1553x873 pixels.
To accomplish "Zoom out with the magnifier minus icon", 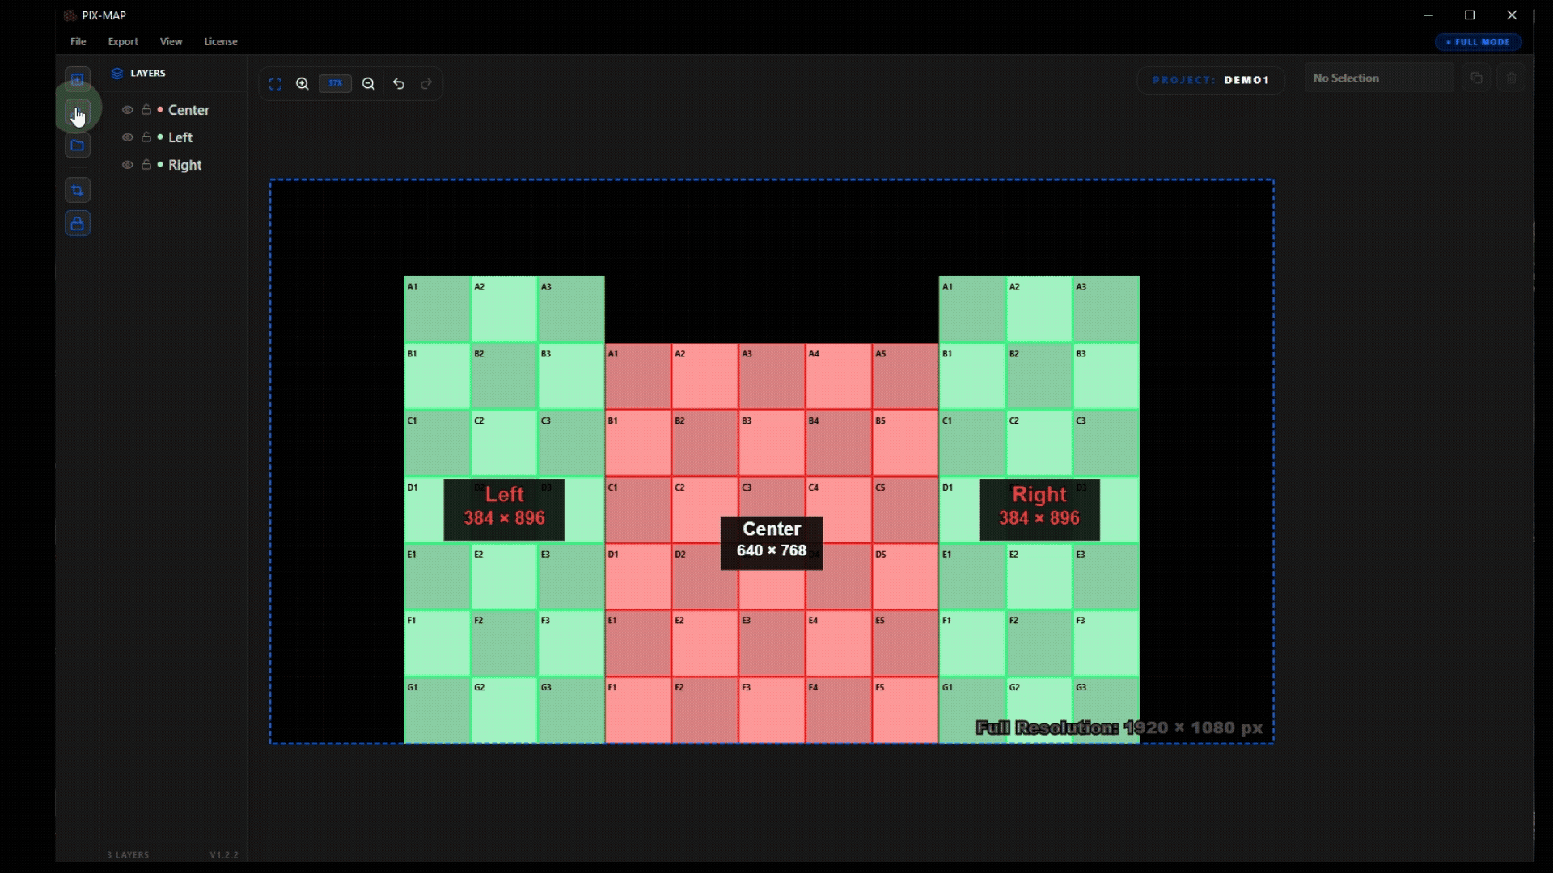I will (368, 84).
